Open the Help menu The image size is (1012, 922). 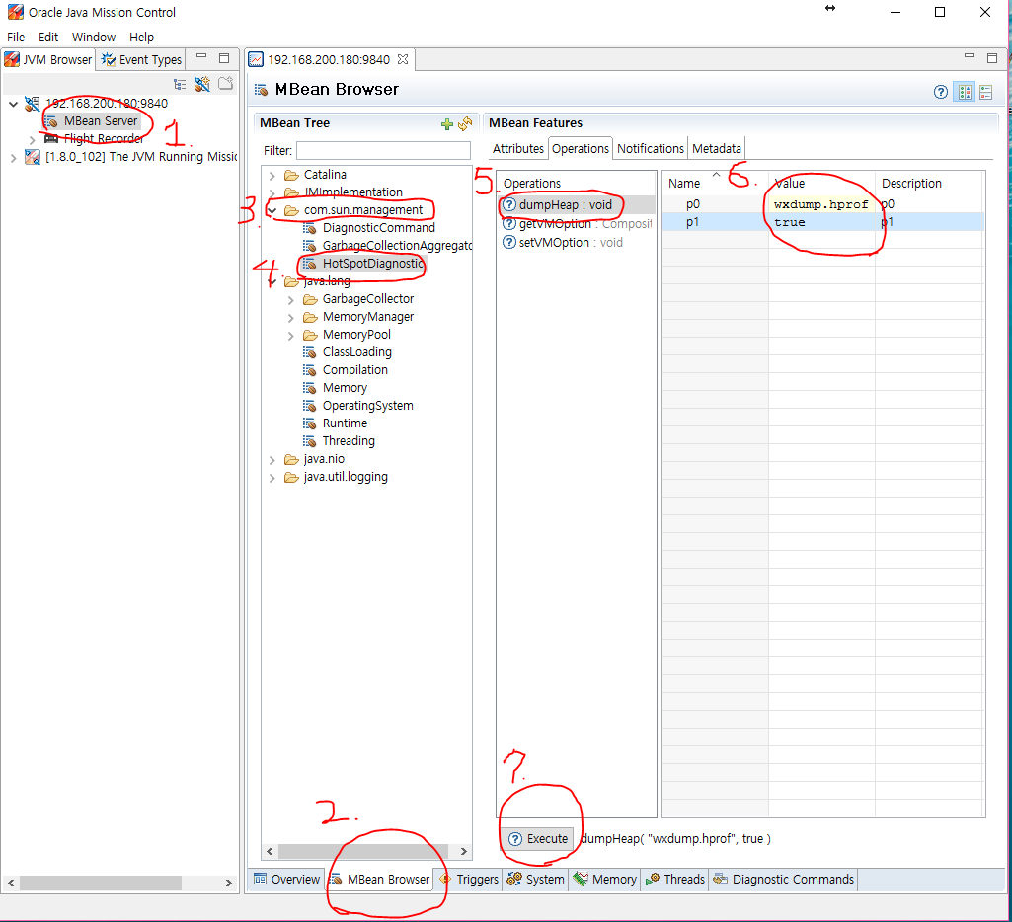coord(141,37)
